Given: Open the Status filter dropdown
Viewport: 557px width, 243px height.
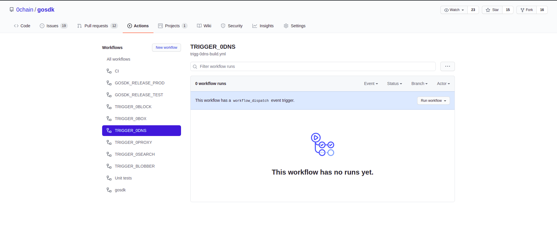Looking at the screenshot, I should [x=395, y=84].
